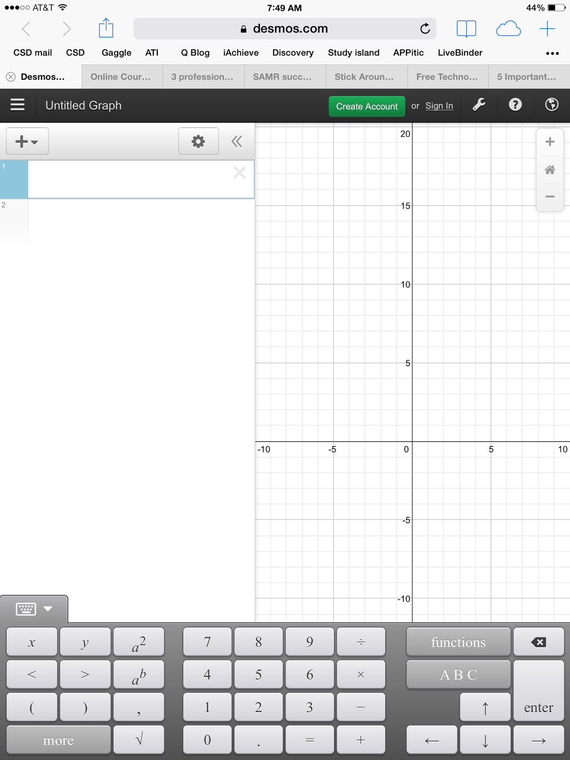Open the Desmos hamburger menu

tap(18, 104)
